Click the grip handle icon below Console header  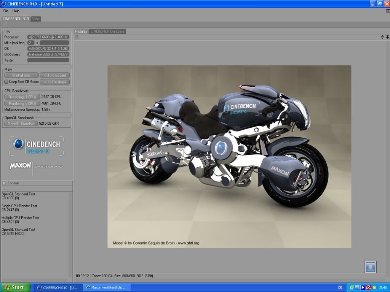tap(4, 189)
